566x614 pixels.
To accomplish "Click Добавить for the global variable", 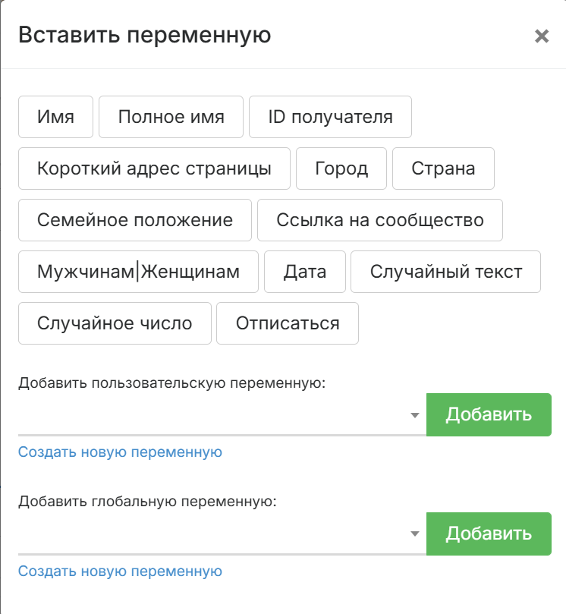I will pos(489,533).
